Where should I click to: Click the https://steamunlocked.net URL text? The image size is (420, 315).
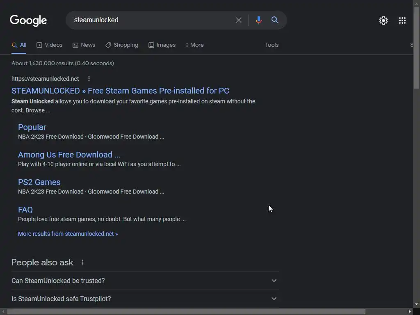pos(45,79)
